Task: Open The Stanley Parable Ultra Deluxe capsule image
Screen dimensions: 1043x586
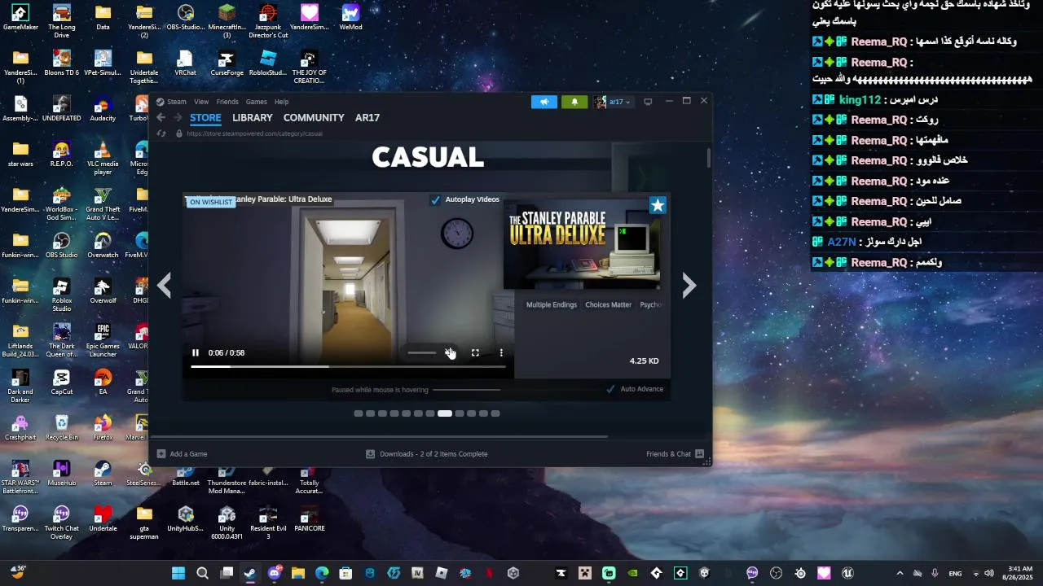Action: 582,244
